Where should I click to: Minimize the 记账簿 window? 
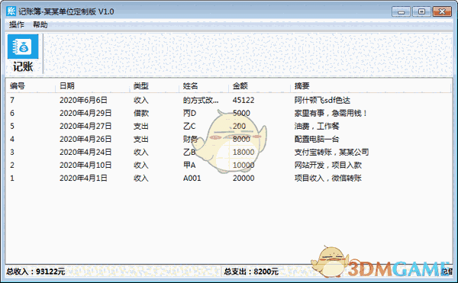click(401, 11)
